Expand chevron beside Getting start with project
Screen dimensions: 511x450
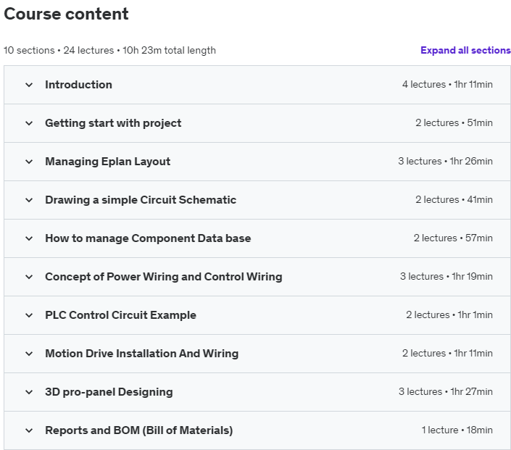pos(29,123)
